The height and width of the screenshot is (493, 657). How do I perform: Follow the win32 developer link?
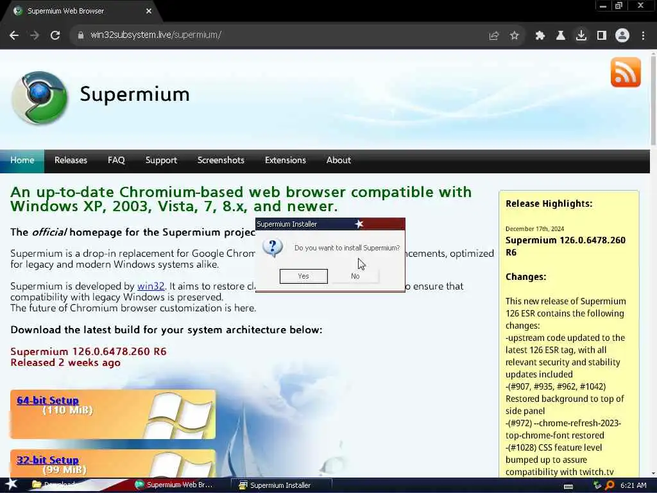[151, 286]
